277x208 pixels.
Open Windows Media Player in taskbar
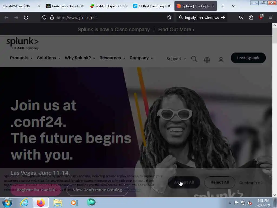tap(74, 203)
